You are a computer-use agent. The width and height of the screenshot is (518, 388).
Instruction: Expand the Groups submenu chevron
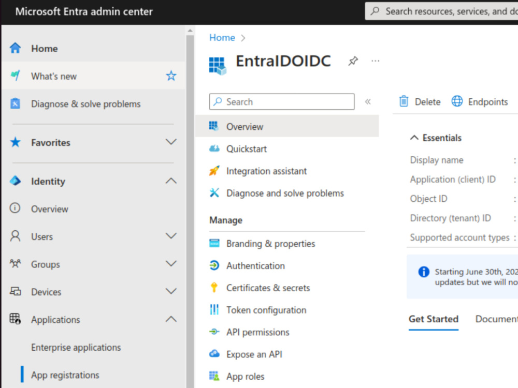(x=171, y=264)
